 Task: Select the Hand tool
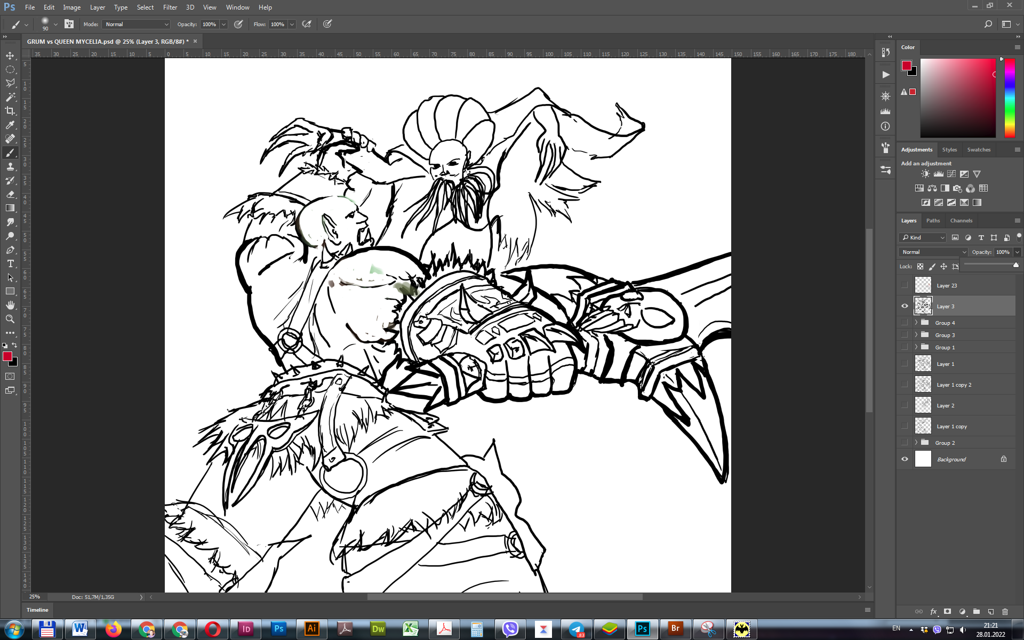10,305
